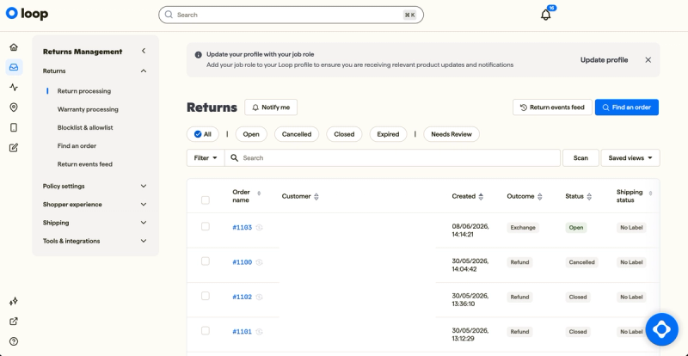Open Return events feed in sidebar
Screen dimensions: 688x356
[85, 164]
